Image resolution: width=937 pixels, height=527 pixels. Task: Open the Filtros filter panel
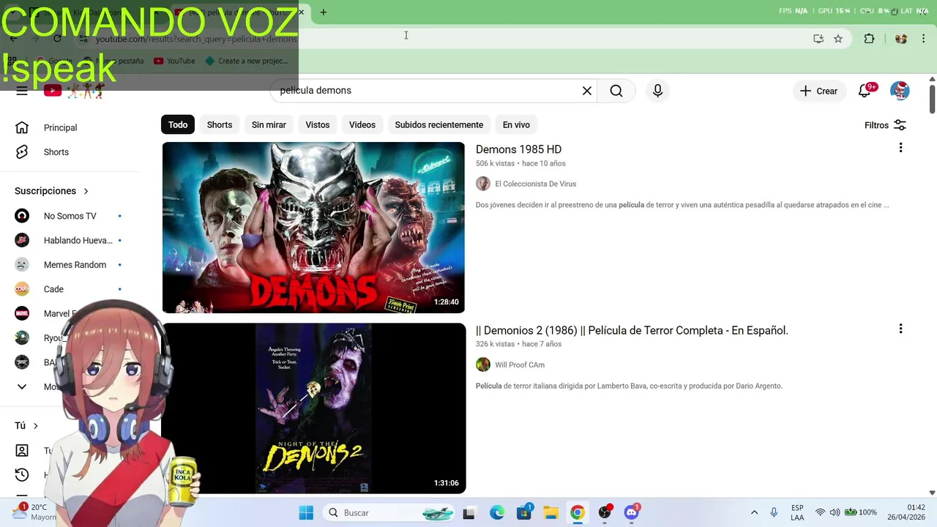885,125
